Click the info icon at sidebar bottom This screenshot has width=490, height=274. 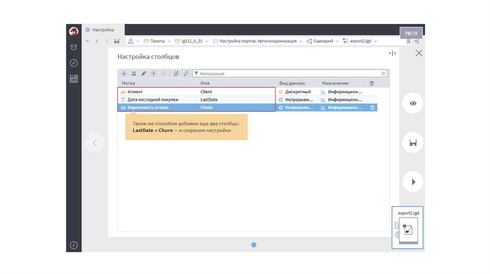tap(74, 245)
